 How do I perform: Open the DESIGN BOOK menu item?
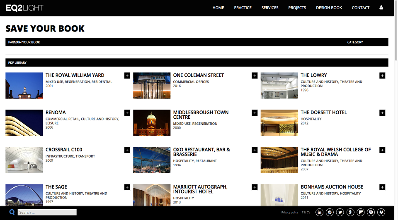(x=329, y=7)
